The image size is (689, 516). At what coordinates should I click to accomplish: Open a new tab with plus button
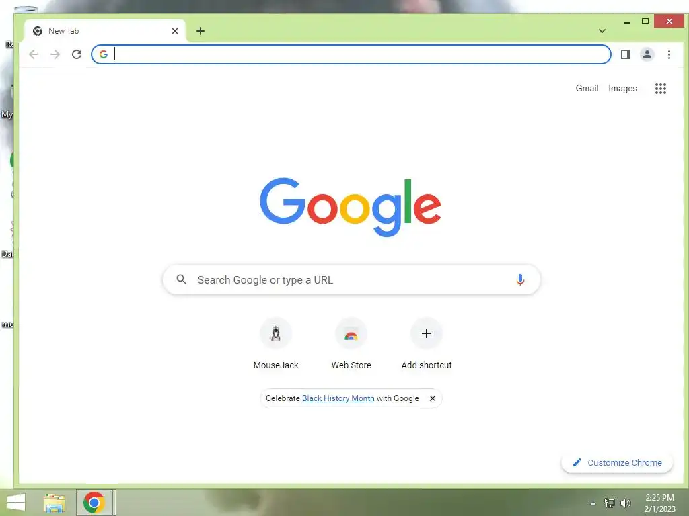click(201, 31)
